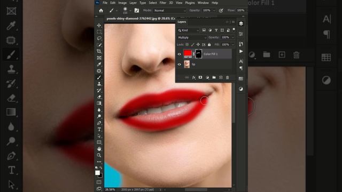
Task: Toggle lock all padlock icon
Action: coord(209,45)
